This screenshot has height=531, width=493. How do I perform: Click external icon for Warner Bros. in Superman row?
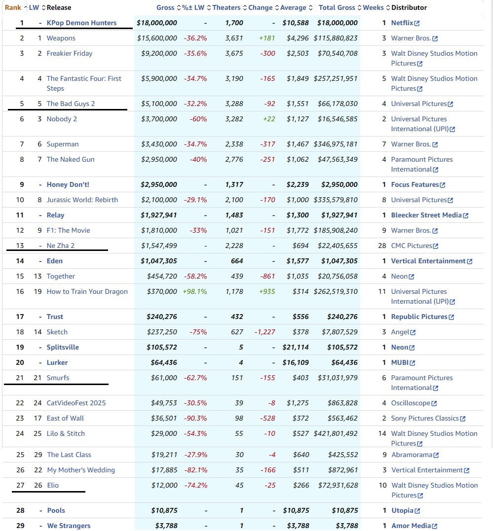pos(435,144)
